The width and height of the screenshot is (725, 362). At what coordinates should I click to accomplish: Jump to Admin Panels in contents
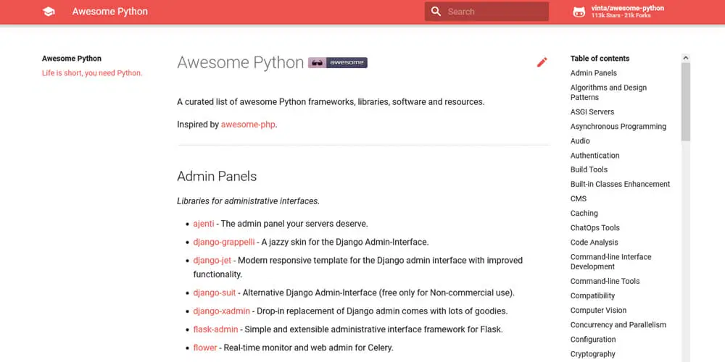coord(593,73)
